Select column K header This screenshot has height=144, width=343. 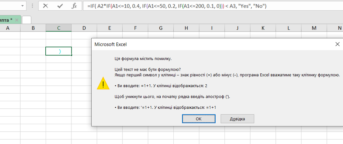pos(263,28)
